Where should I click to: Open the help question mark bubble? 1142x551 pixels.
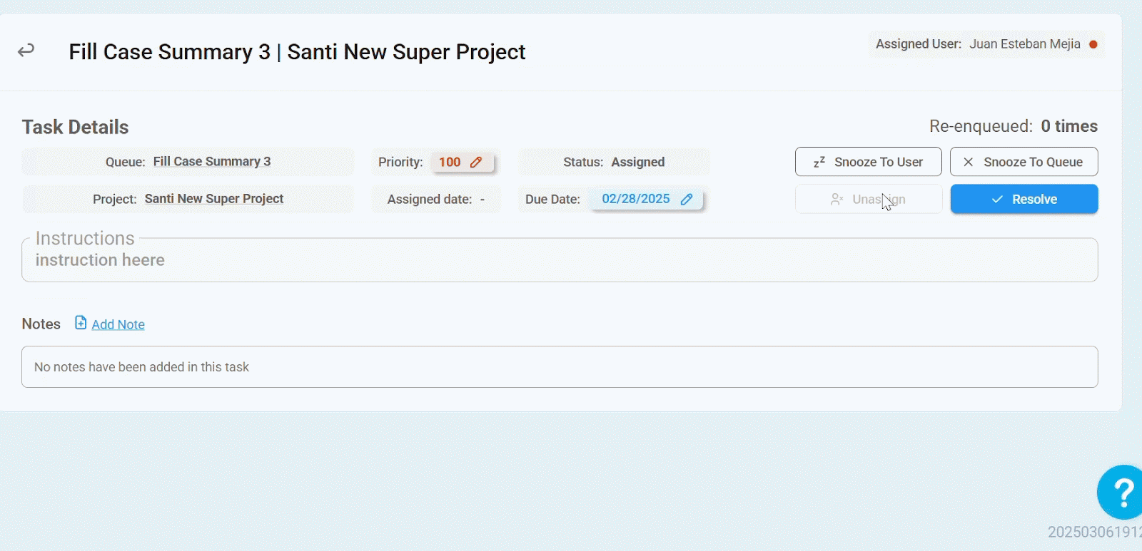[x=1121, y=492]
